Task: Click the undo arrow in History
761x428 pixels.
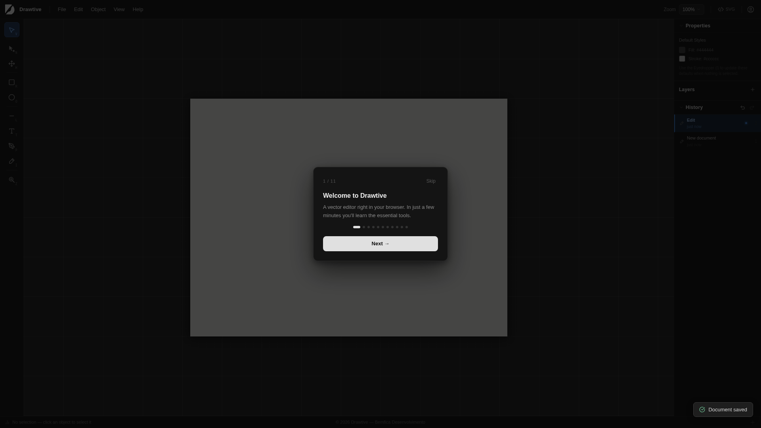Action: tap(743, 107)
